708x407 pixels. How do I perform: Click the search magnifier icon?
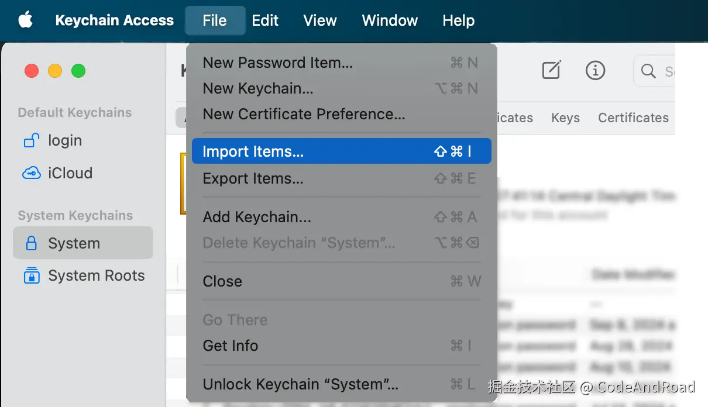click(648, 71)
